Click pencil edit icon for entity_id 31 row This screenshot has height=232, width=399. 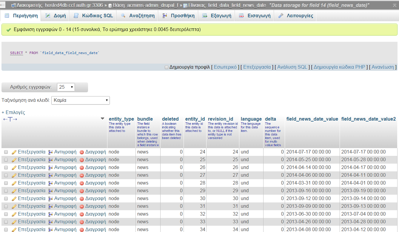click(x=14, y=206)
